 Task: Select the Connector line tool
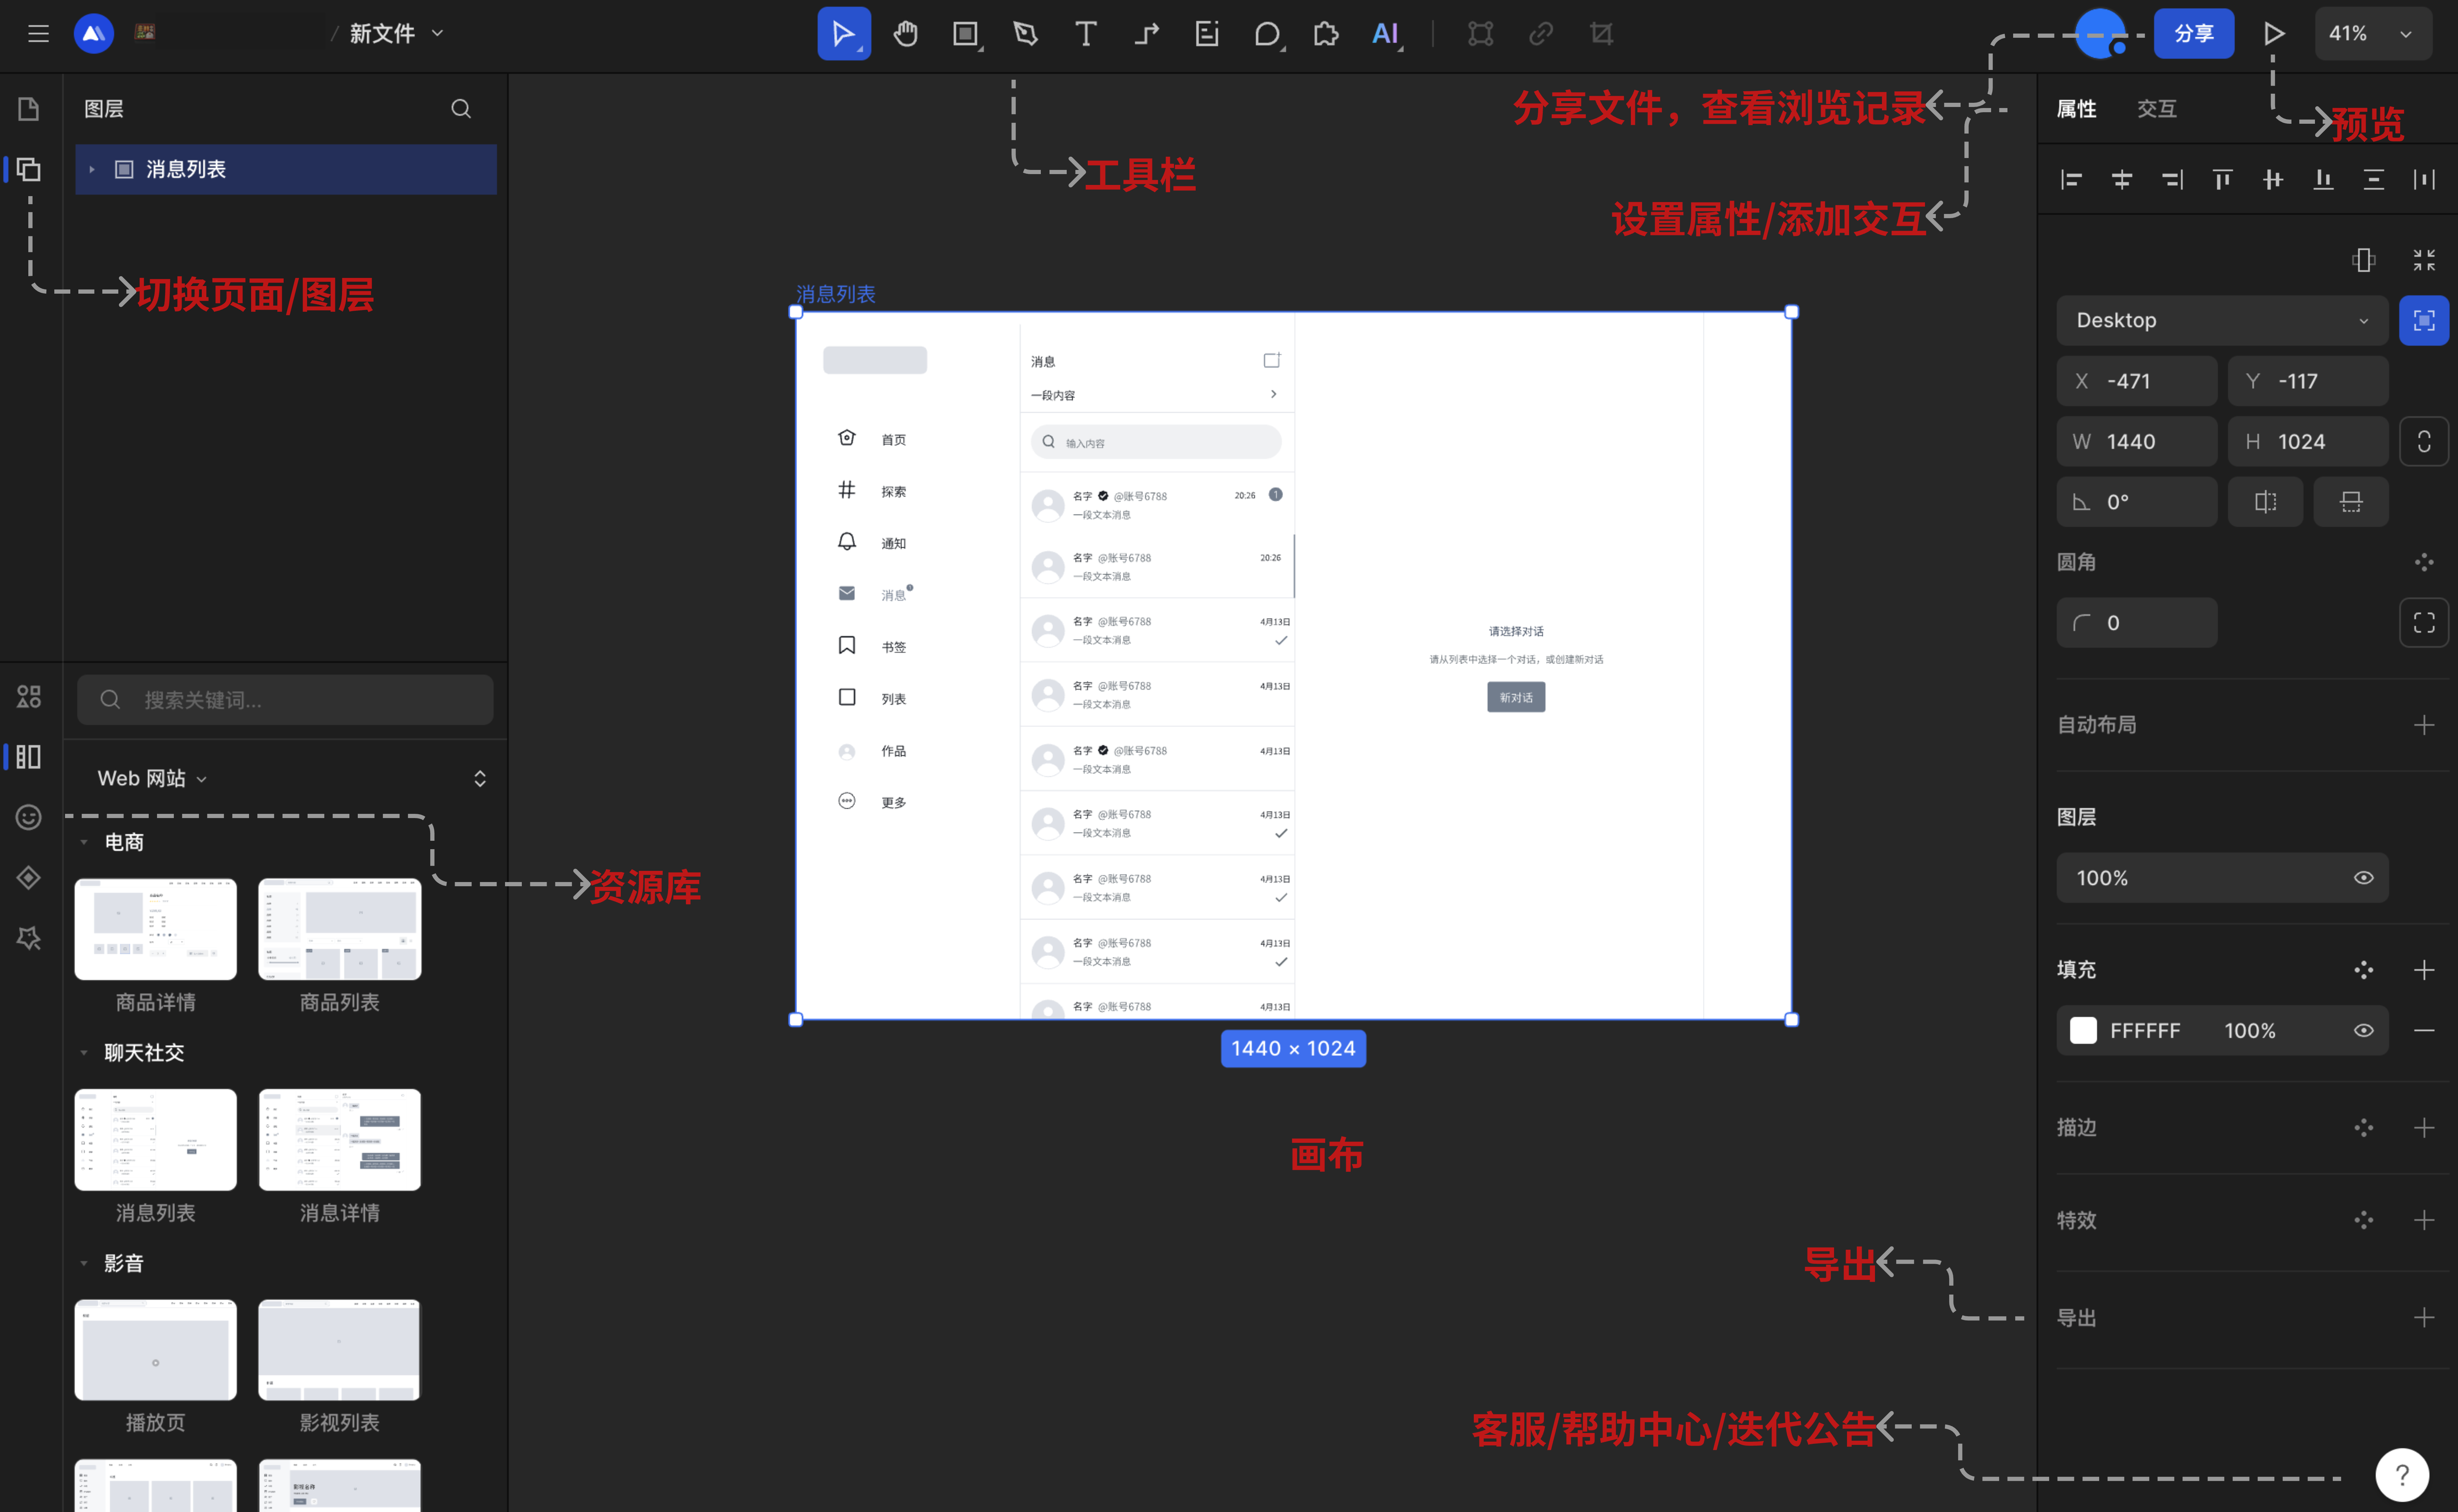pyautogui.click(x=1146, y=34)
